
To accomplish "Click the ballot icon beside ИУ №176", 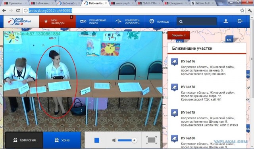I will pos(175,62).
